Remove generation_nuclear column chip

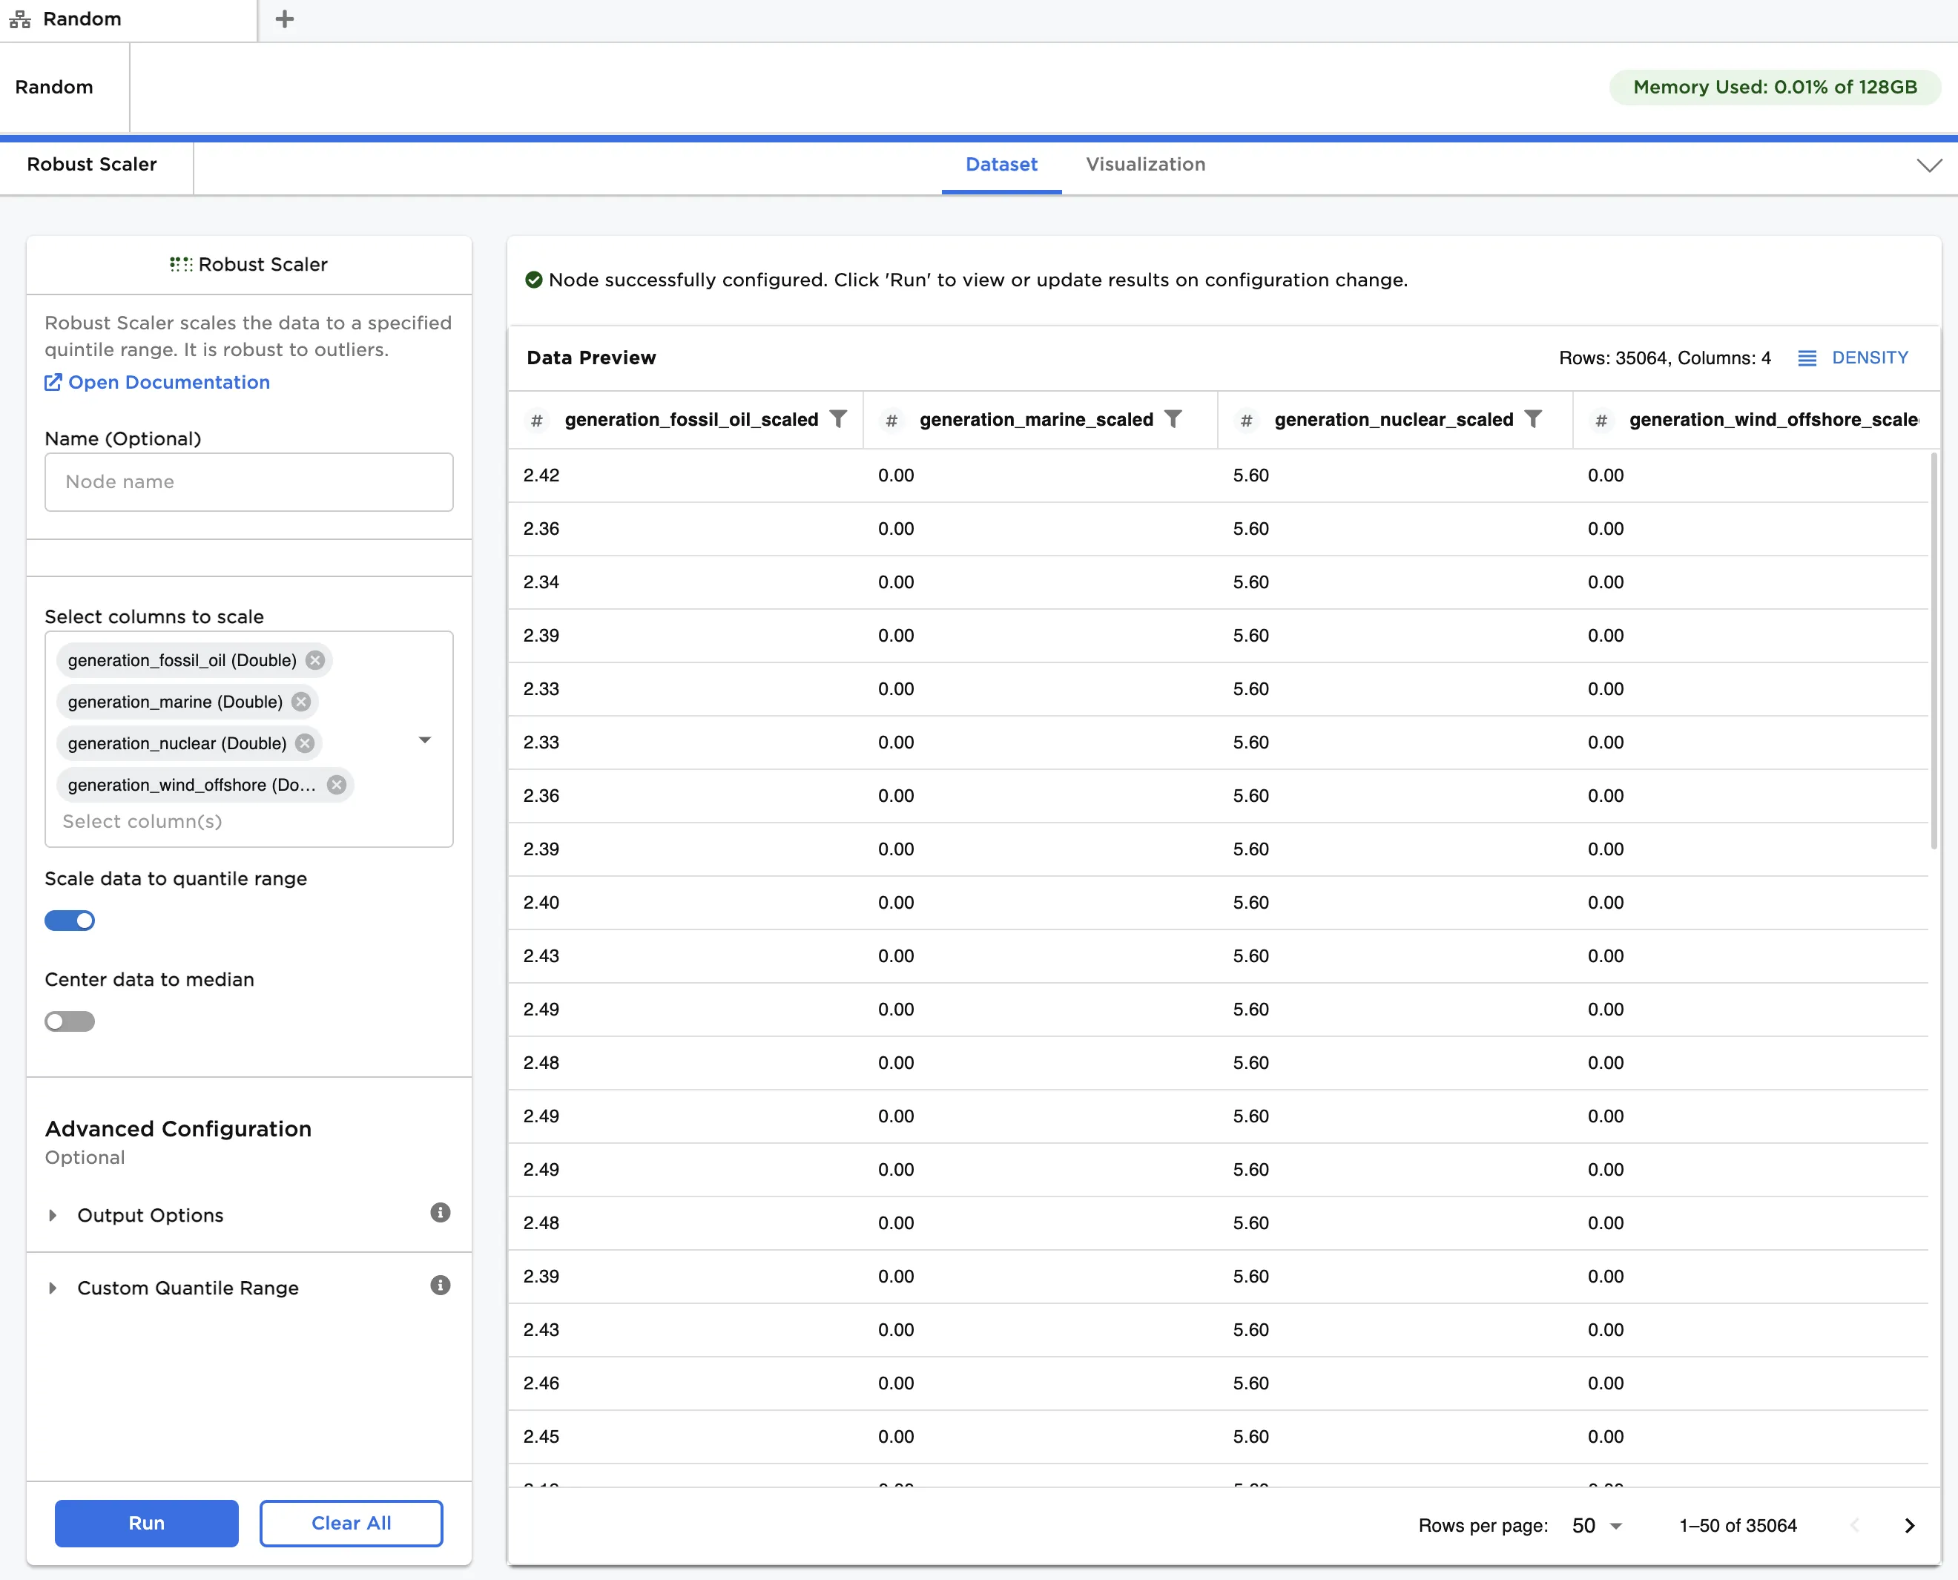(x=305, y=743)
